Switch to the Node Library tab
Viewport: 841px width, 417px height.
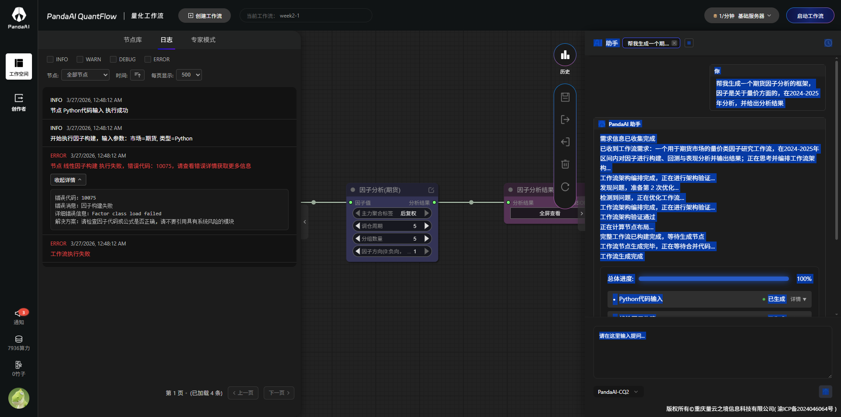coord(133,40)
